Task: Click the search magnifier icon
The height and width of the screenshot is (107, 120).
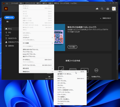Action: 102,9
